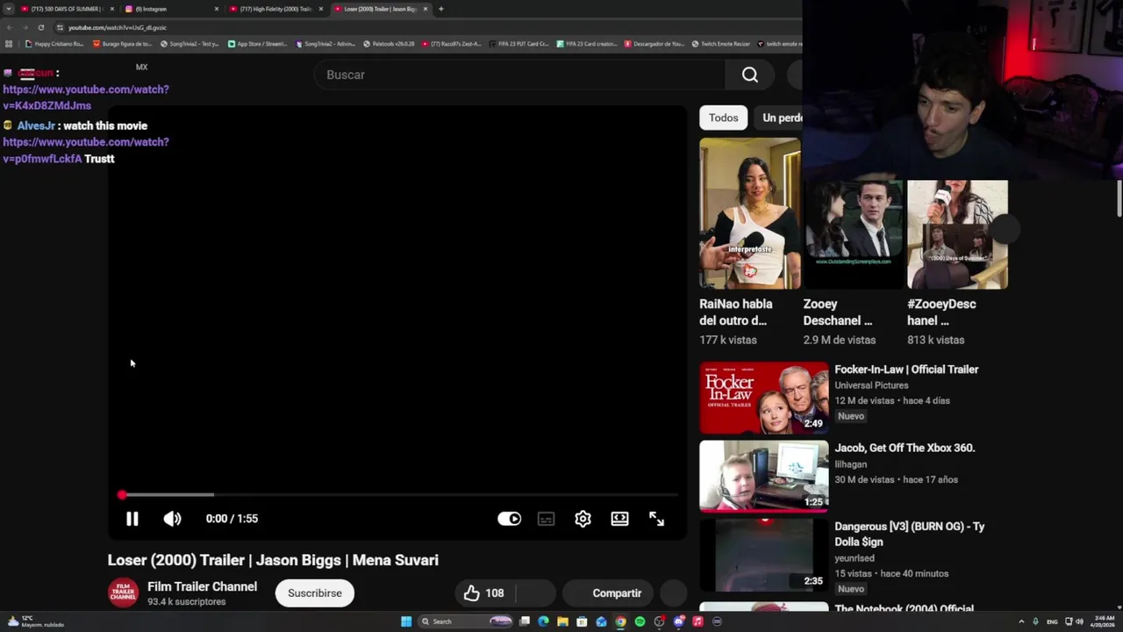Open Microsoft Store taskbar icon
The width and height of the screenshot is (1123, 632).
pyautogui.click(x=582, y=621)
